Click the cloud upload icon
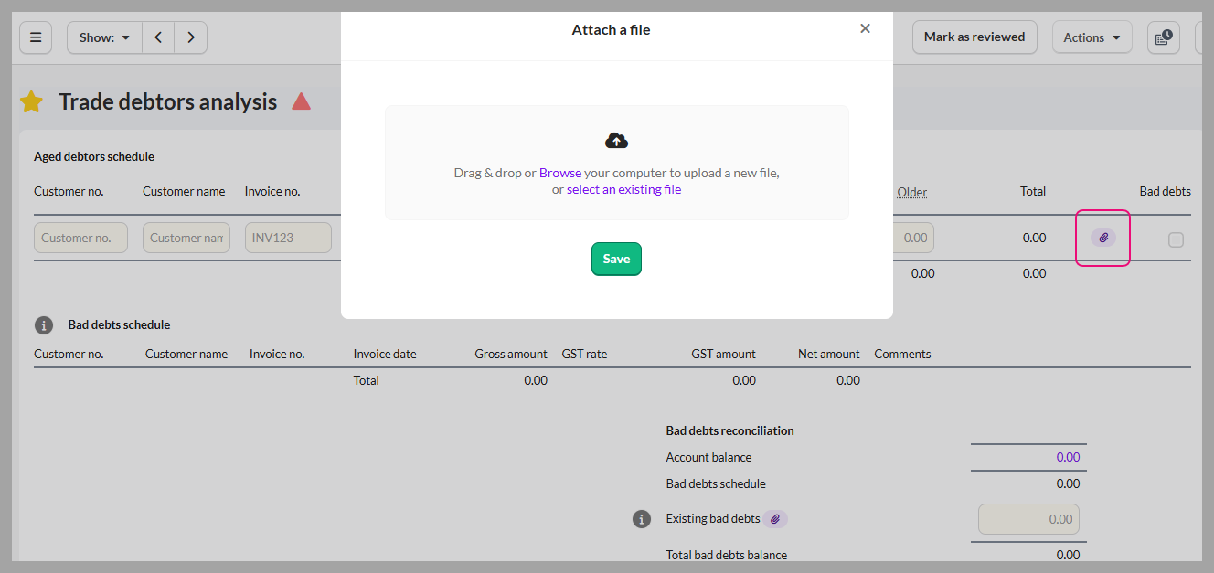 pyautogui.click(x=617, y=141)
